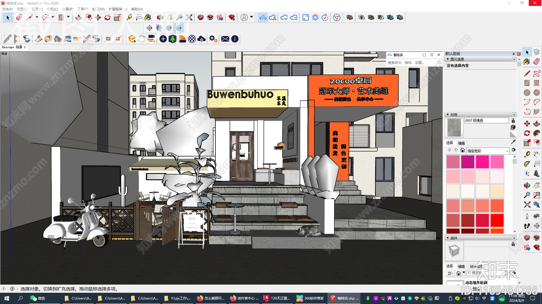The image size is (542, 304).
Task: Click the stone material preview thumbnail
Action: [454, 127]
